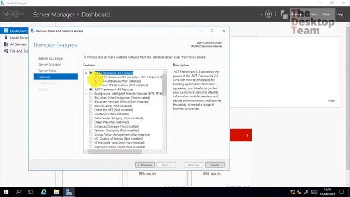Click the touch keyboard tray icon
350x197 pixels.
click(x=314, y=192)
